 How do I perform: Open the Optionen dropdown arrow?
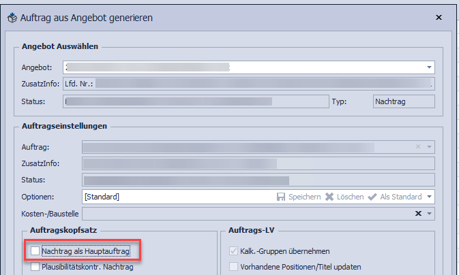429,197
